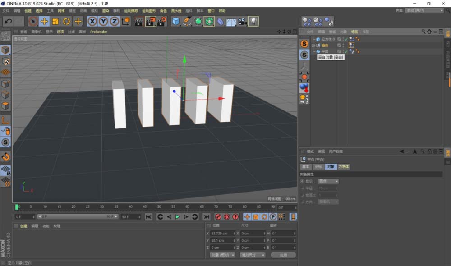Expand the 空白 null object tree
Screen dimensions: 451x266
pyautogui.click(x=313, y=46)
